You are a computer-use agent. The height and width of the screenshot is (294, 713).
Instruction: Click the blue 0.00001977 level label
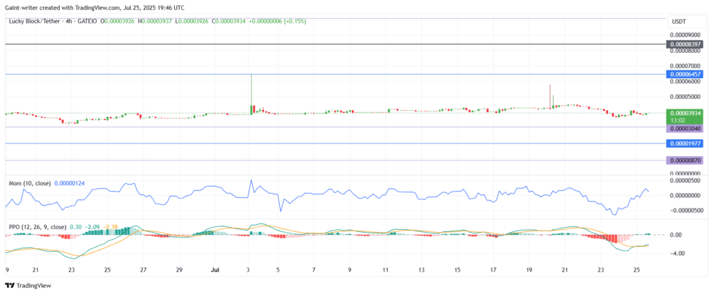684,144
